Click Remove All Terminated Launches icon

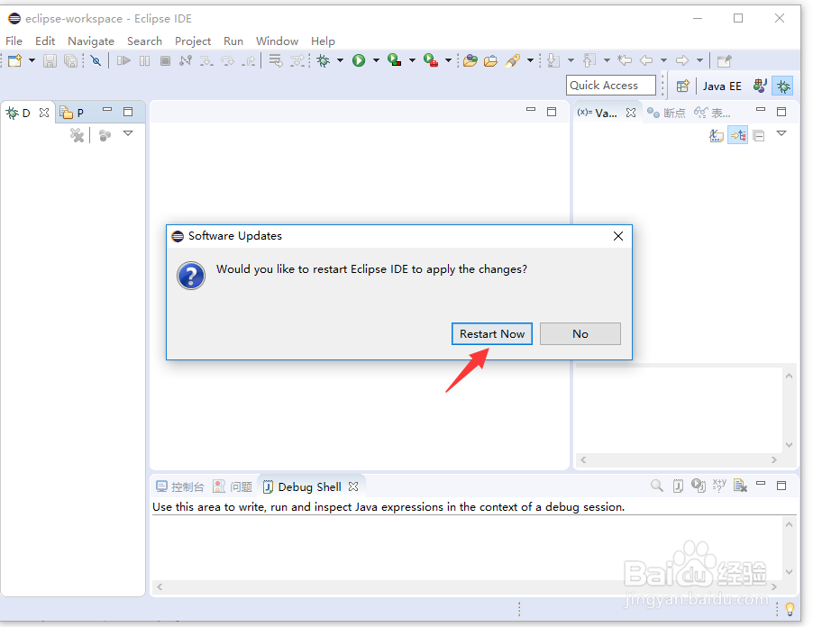[77, 135]
